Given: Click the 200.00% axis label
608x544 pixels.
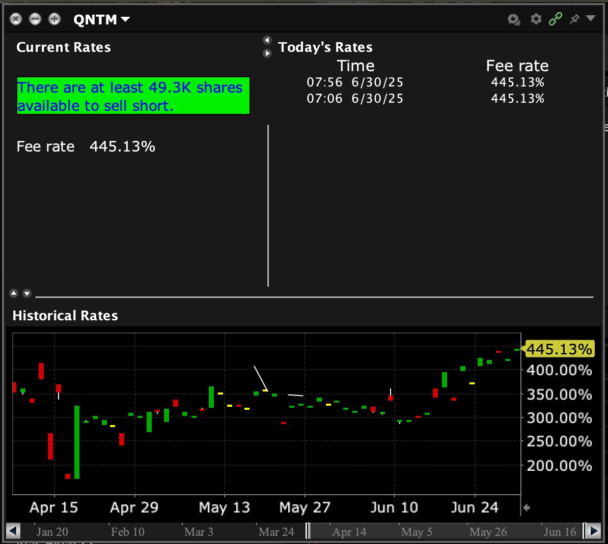Looking at the screenshot, I should (x=559, y=465).
